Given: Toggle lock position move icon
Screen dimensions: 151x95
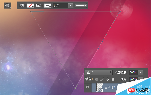Looking at the screenshot, I should point(107,79).
